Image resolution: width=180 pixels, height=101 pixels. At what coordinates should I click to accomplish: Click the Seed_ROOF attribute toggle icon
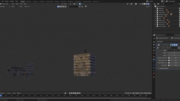pyautogui.click(x=169, y=65)
